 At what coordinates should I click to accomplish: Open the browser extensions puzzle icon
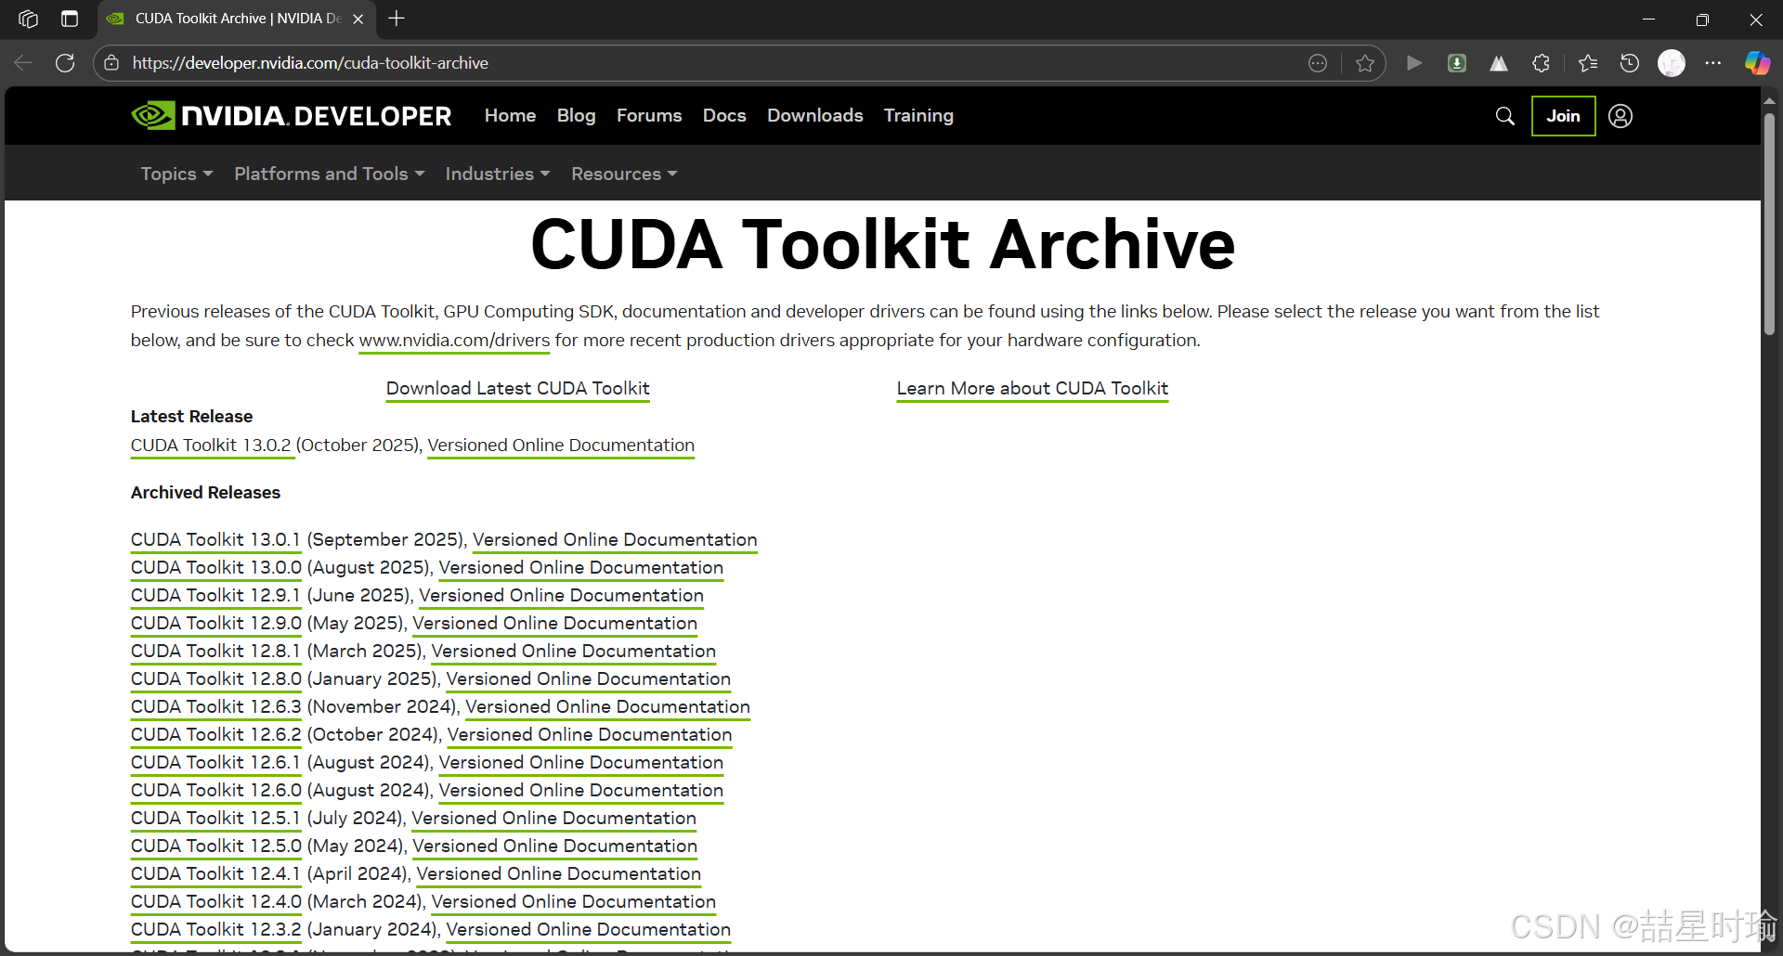pos(1541,62)
